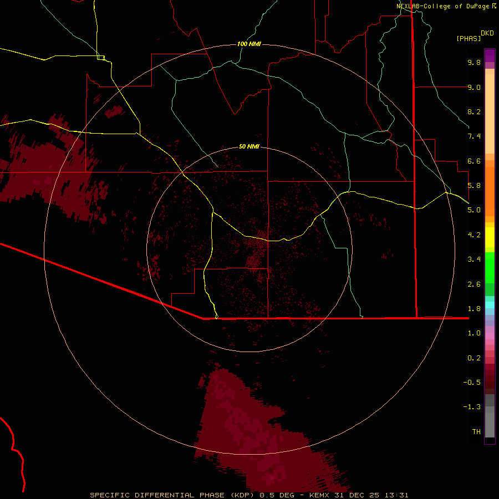This screenshot has width=499, height=499.
Task: Click the 13:31 time stamp
Action: click(396, 495)
